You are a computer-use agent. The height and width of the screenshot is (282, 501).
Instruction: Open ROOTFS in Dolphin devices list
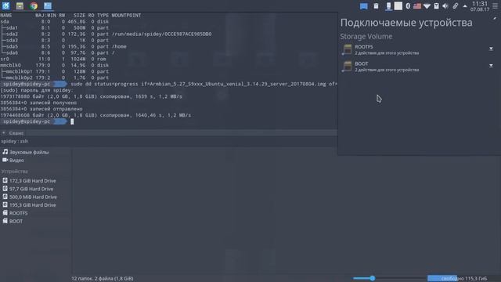coord(15,213)
